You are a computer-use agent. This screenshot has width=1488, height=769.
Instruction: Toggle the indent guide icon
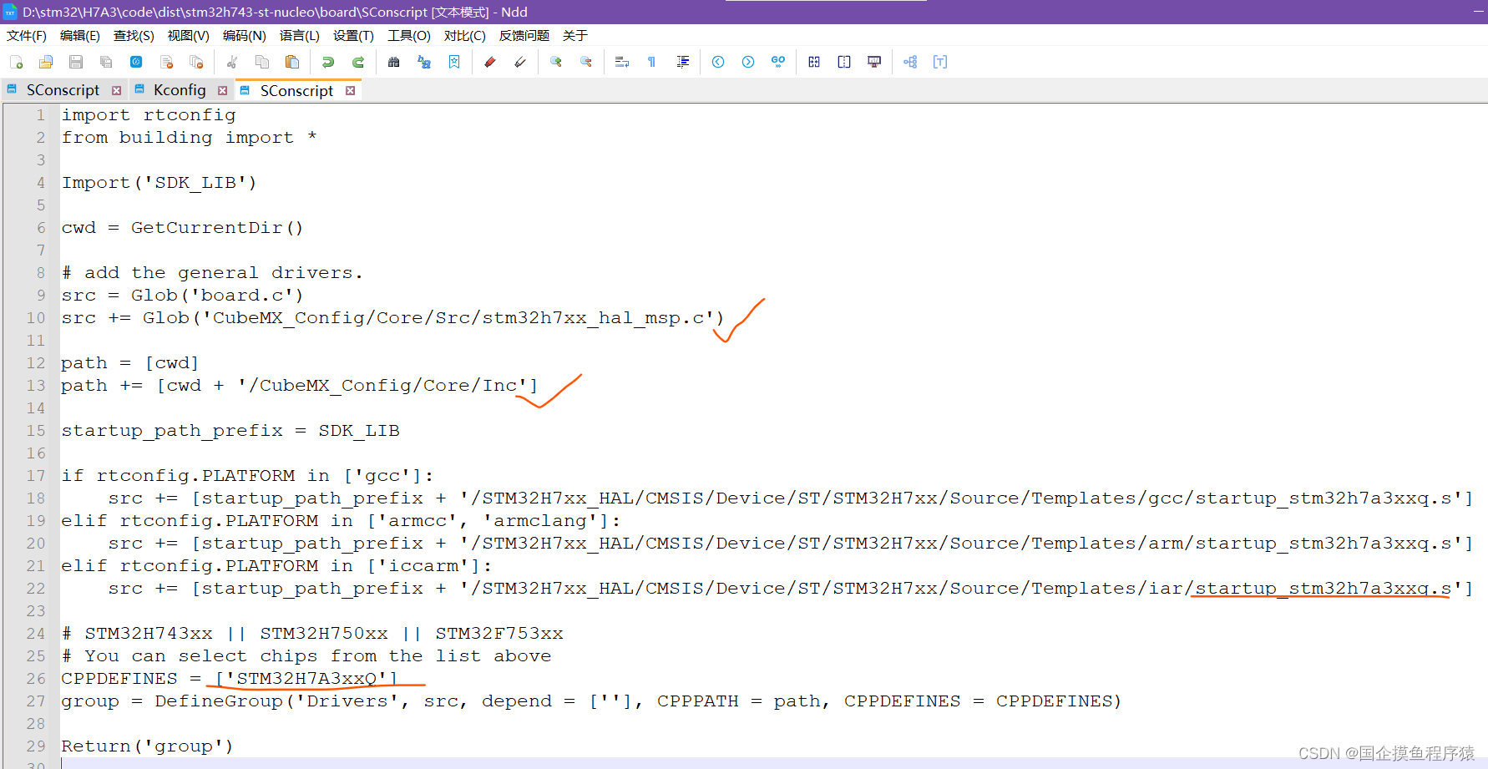click(682, 62)
